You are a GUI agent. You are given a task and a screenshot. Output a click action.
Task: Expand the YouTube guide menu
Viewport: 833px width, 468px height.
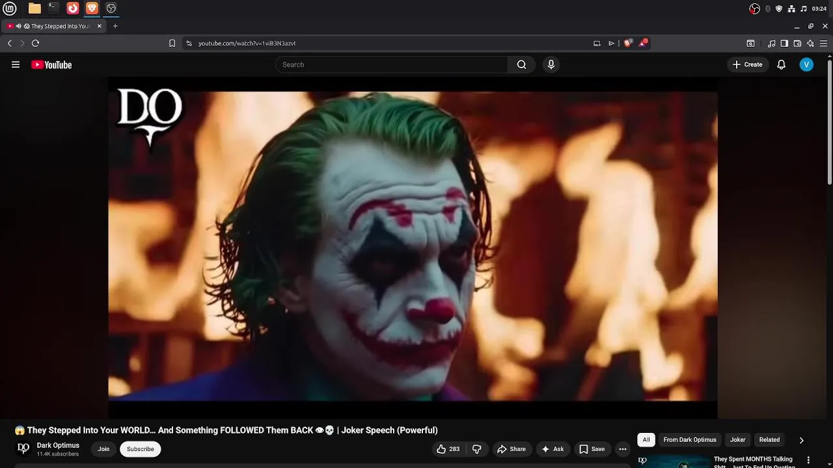tap(16, 64)
